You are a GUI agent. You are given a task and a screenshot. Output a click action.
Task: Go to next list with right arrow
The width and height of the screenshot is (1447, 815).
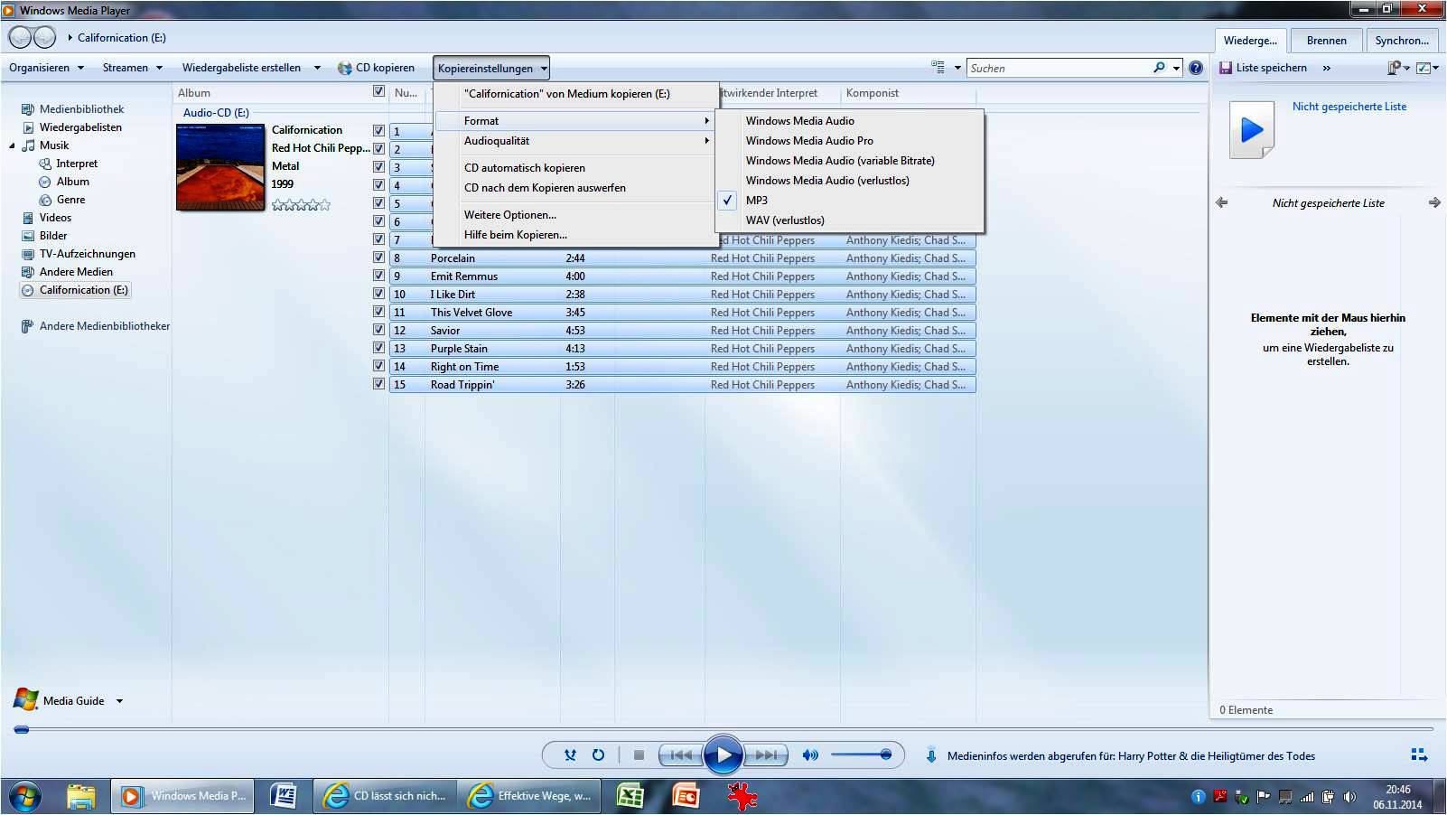(1434, 203)
